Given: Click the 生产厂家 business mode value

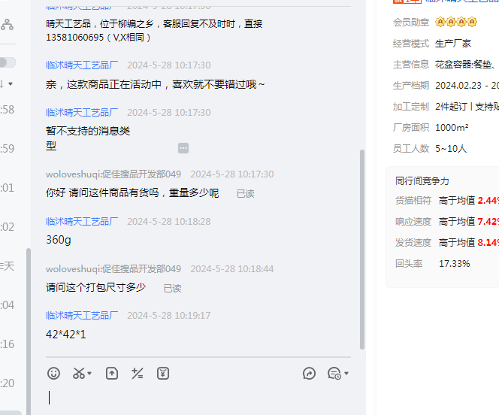Looking at the screenshot, I should [x=453, y=44].
